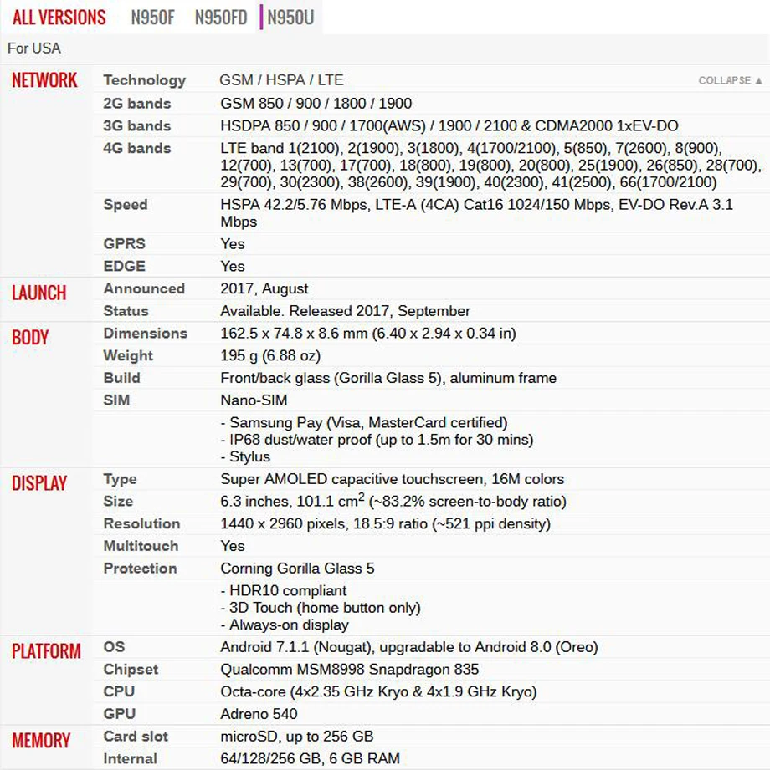Screen dimensions: 770x770
Task: Click the Multitouch label
Action: point(141,546)
